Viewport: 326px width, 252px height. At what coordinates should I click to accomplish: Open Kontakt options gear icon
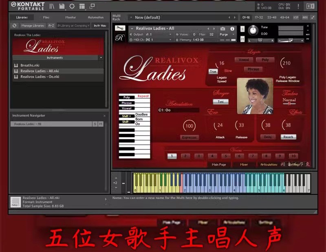72,6
